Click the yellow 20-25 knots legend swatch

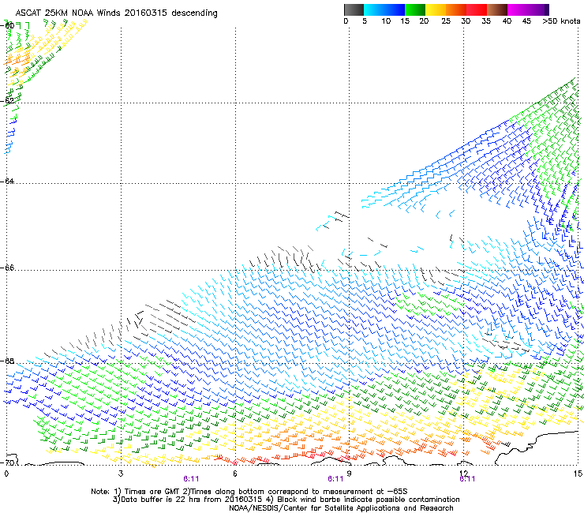point(436,9)
